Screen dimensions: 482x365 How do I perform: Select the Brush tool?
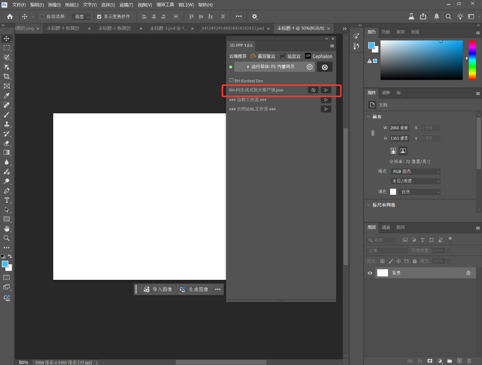tap(6, 114)
